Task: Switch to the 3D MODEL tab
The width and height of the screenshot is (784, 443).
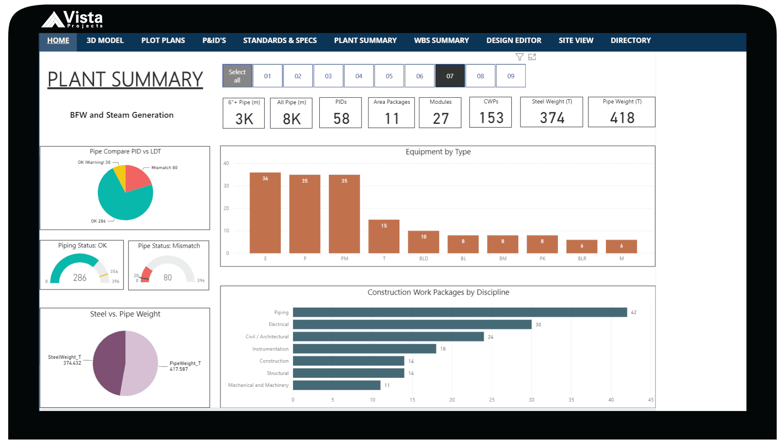Action: pos(105,41)
